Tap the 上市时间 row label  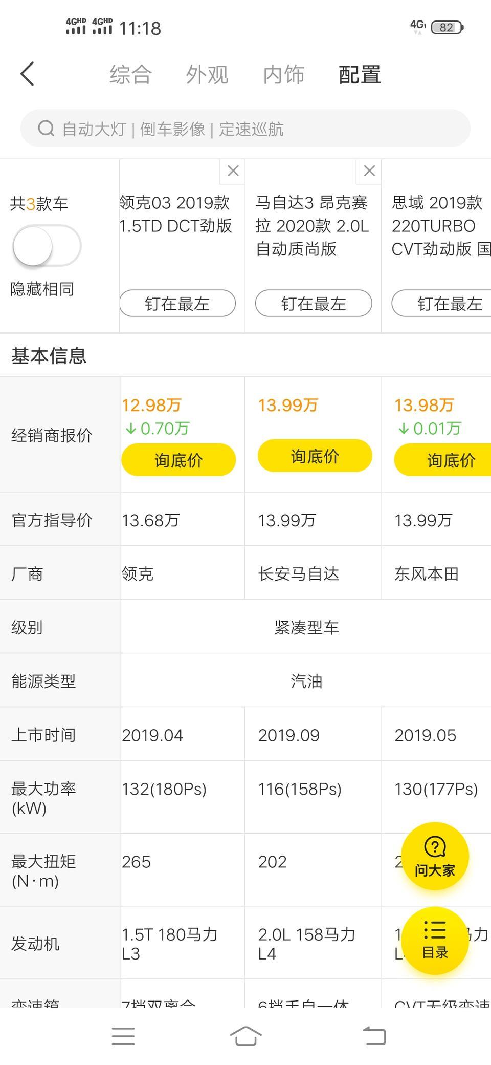43,735
